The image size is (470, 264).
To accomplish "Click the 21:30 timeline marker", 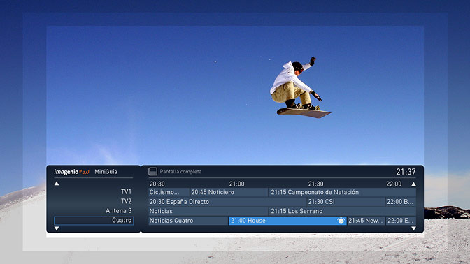I will (x=316, y=184).
